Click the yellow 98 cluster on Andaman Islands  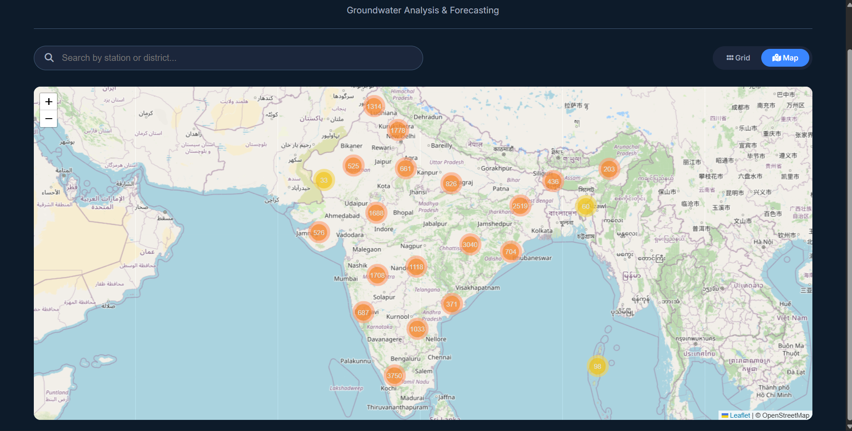click(x=598, y=366)
